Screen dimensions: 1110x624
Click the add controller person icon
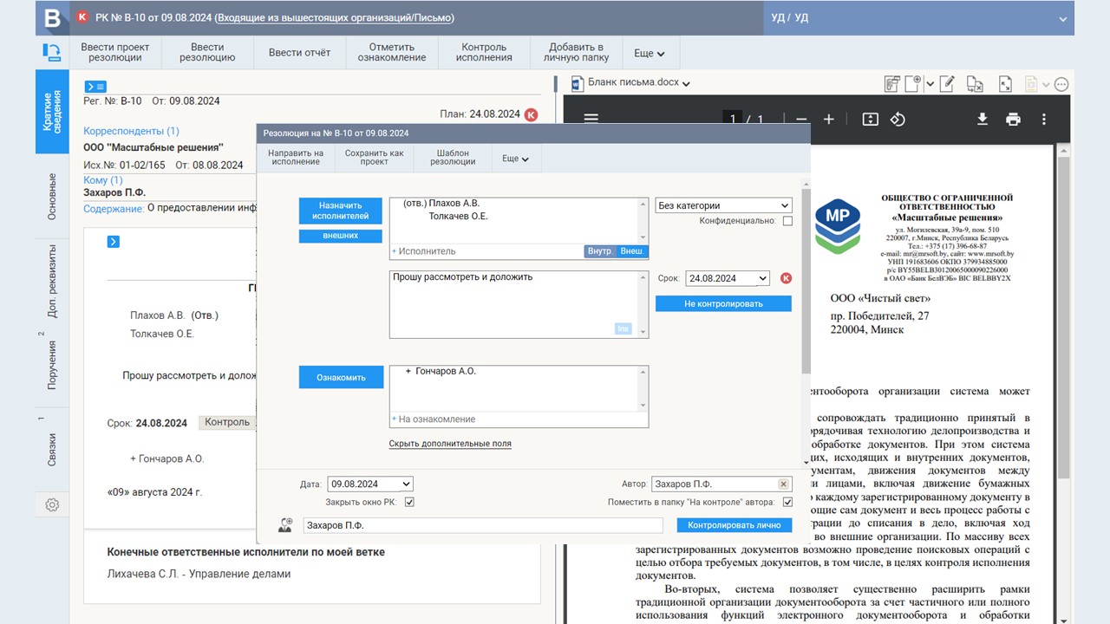285,525
